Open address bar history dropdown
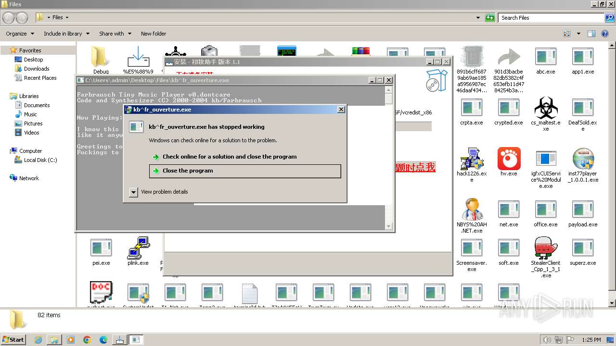Image resolution: width=616 pixels, height=346 pixels. coord(478,18)
